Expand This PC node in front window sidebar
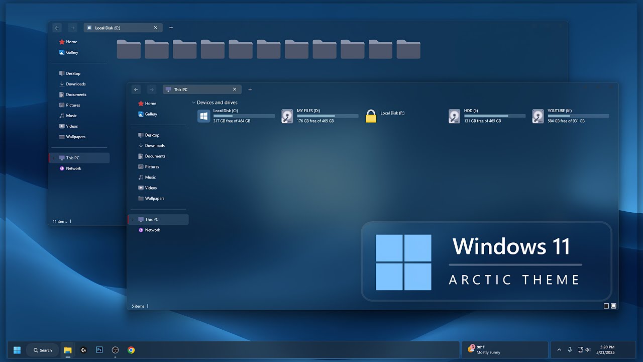The height and width of the screenshot is (362, 643). coord(133,220)
